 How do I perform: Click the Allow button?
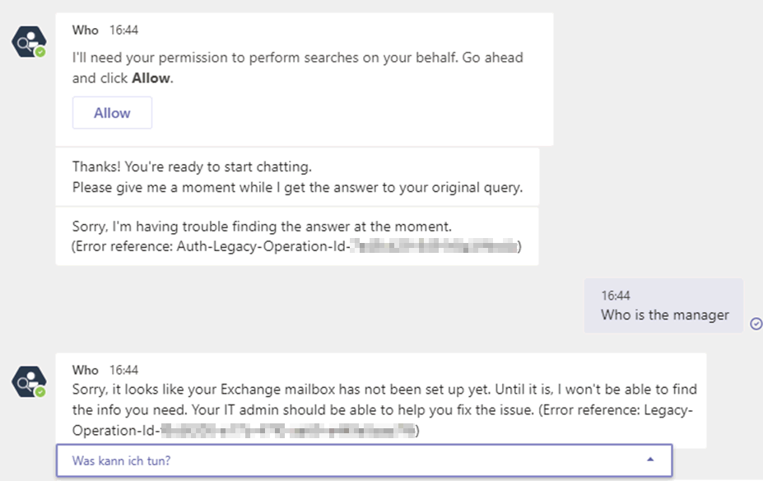(x=112, y=113)
